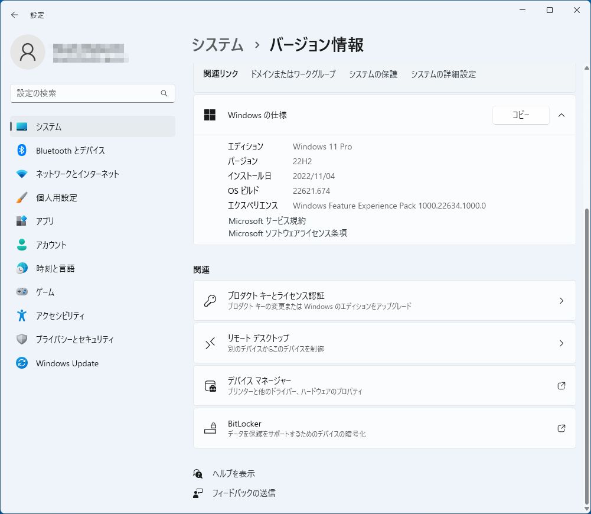Collapse the Windows の仕様 section chevron

[561, 115]
